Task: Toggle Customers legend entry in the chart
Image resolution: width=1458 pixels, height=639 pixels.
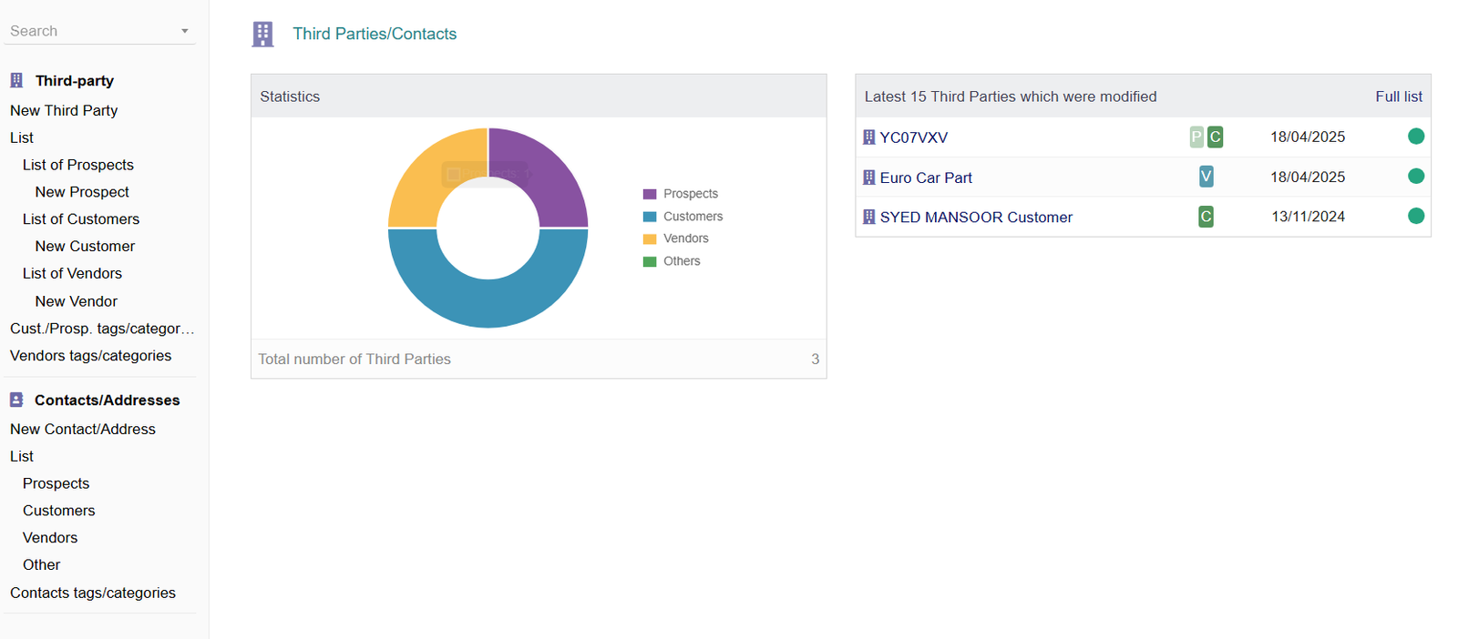Action: [x=683, y=217]
